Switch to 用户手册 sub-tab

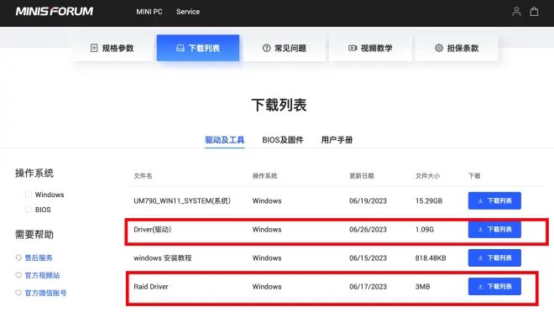click(x=337, y=140)
